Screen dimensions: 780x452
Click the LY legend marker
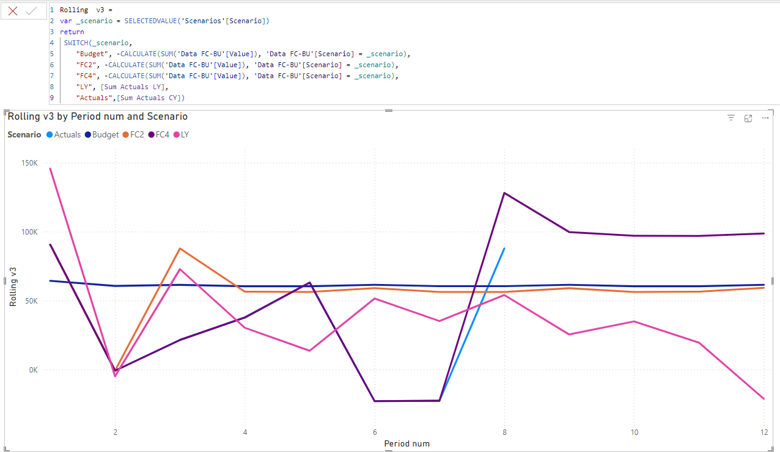[176, 134]
